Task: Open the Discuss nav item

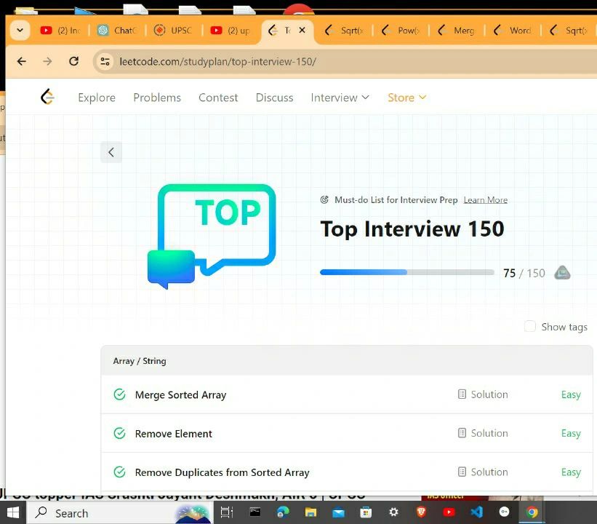Action: point(275,98)
